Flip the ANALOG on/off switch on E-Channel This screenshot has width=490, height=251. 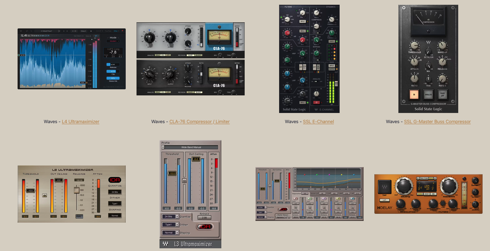point(317,81)
